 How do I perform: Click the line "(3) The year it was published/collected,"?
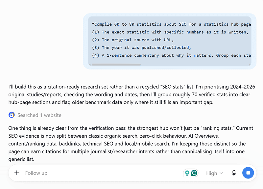[x=141, y=47]
